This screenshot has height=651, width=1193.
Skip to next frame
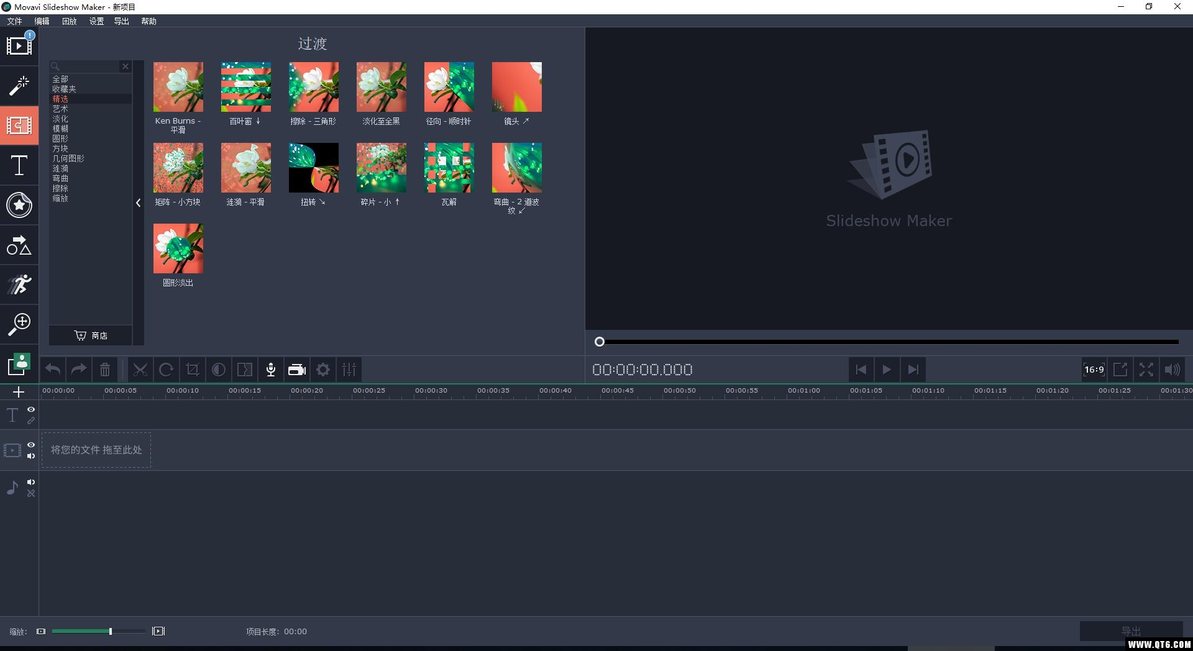pyautogui.click(x=913, y=370)
